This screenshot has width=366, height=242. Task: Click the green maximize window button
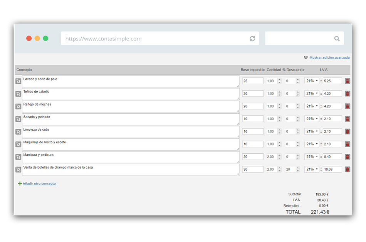point(46,38)
